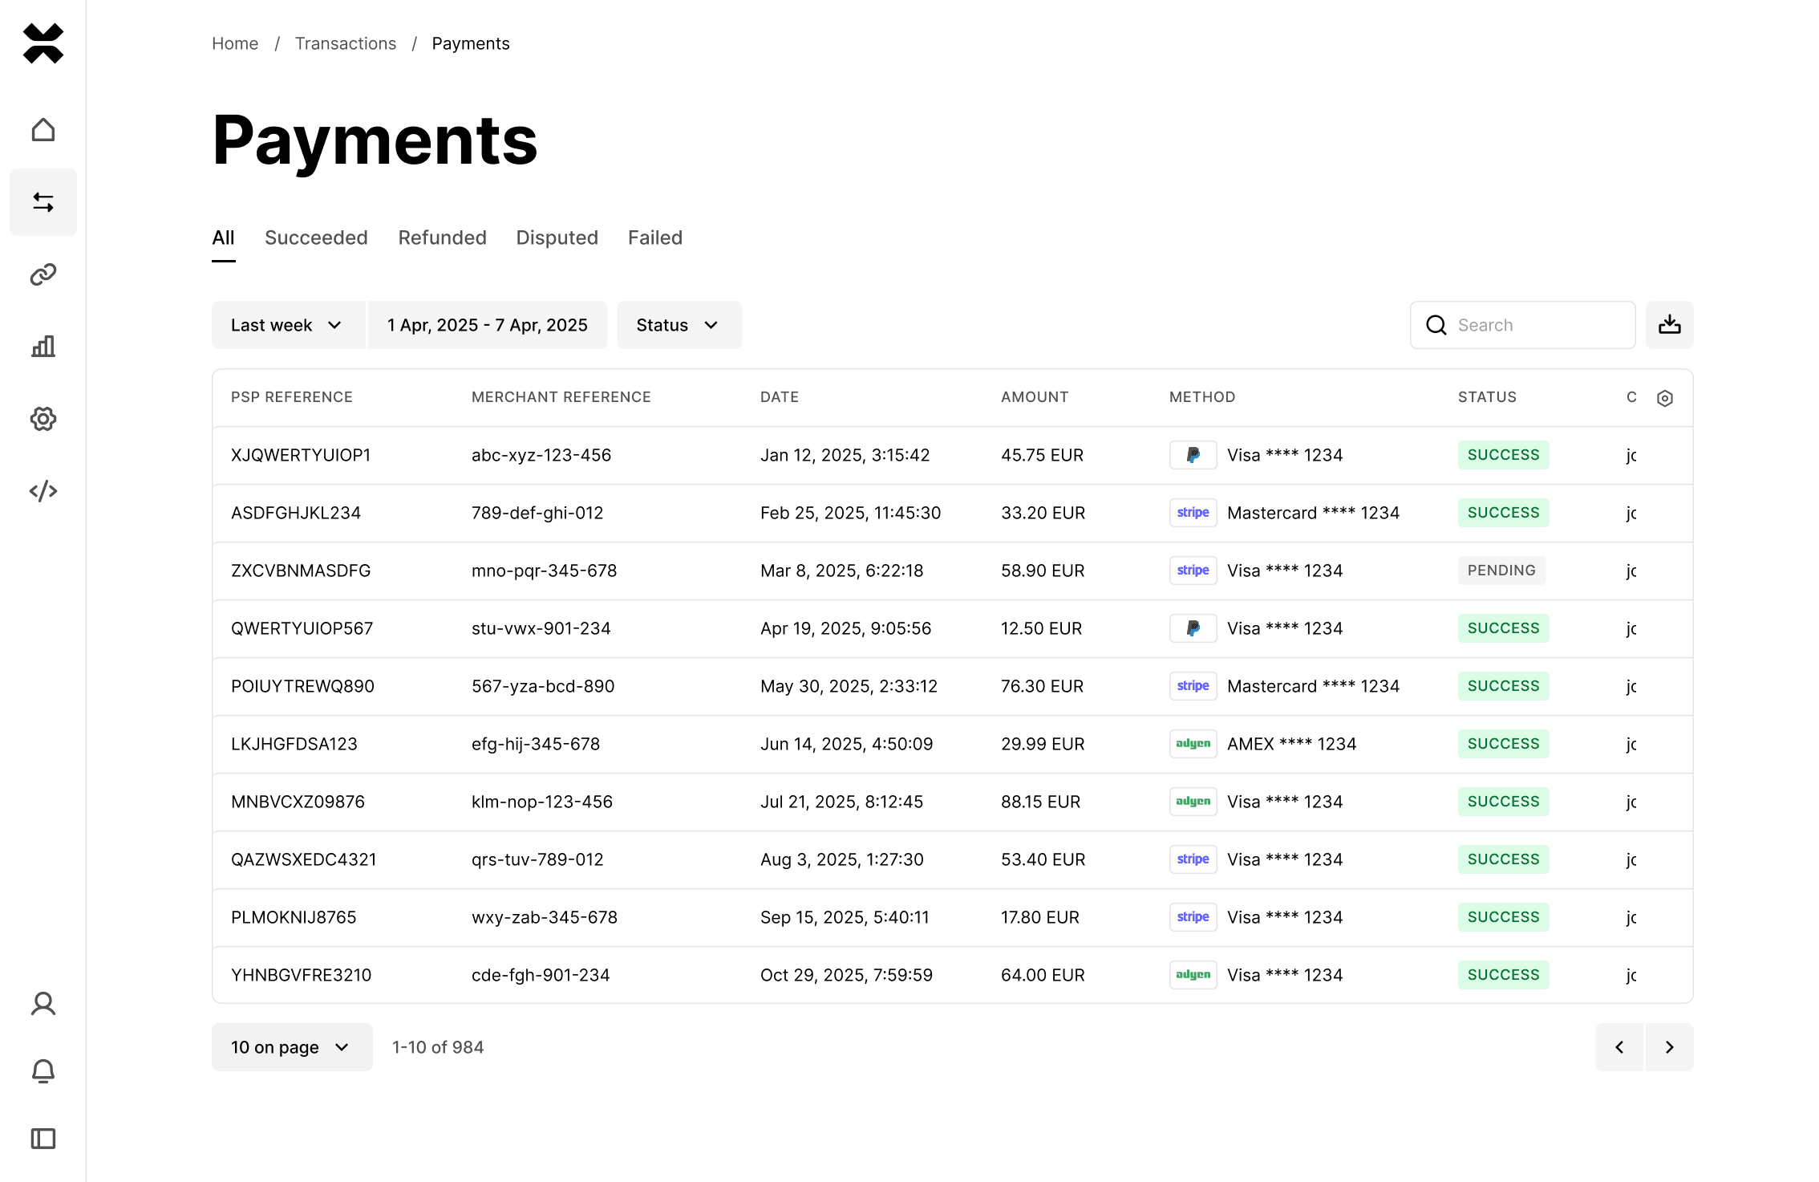This screenshot has width=1819, height=1182.
Task: Click the download export button
Action: click(1669, 325)
